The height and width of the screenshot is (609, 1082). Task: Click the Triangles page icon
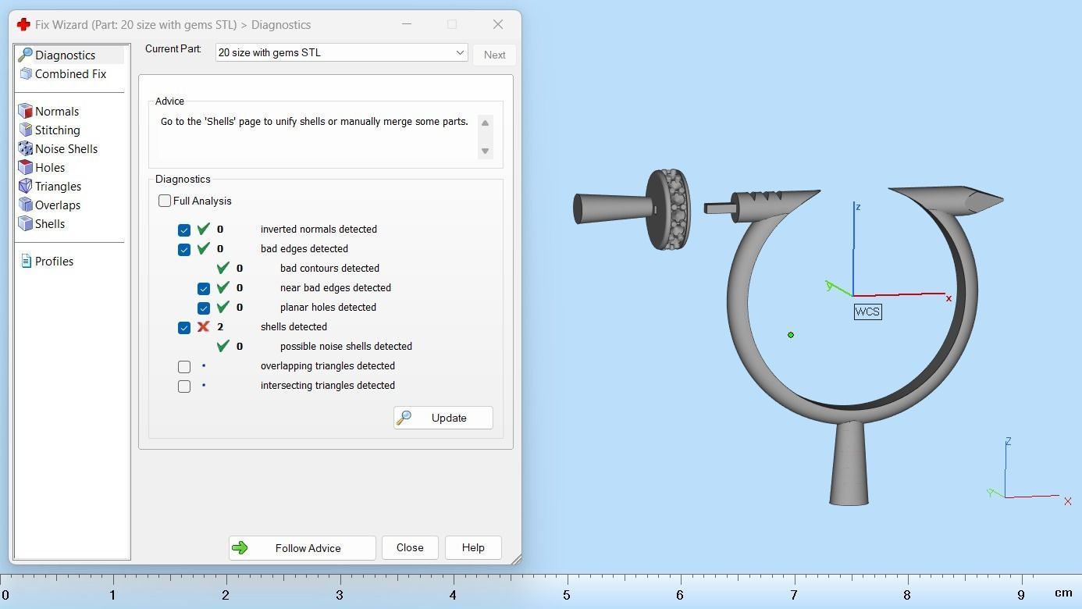26,186
